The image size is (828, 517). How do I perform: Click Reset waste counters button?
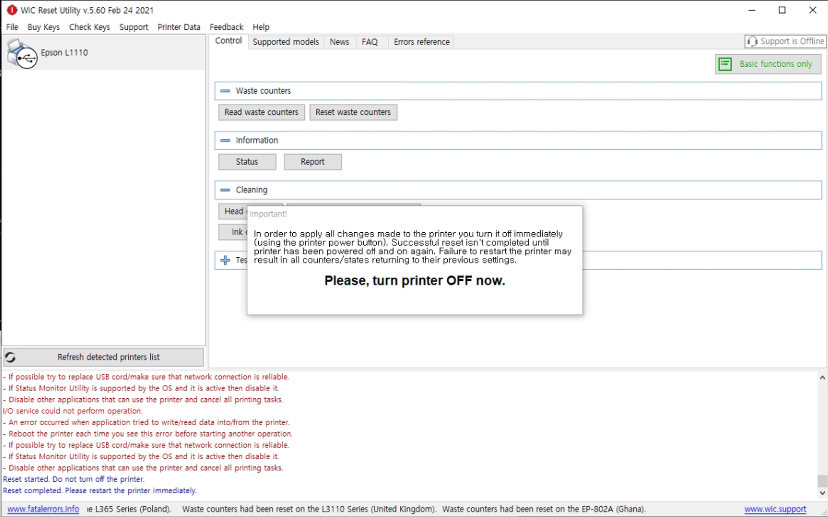[353, 113]
